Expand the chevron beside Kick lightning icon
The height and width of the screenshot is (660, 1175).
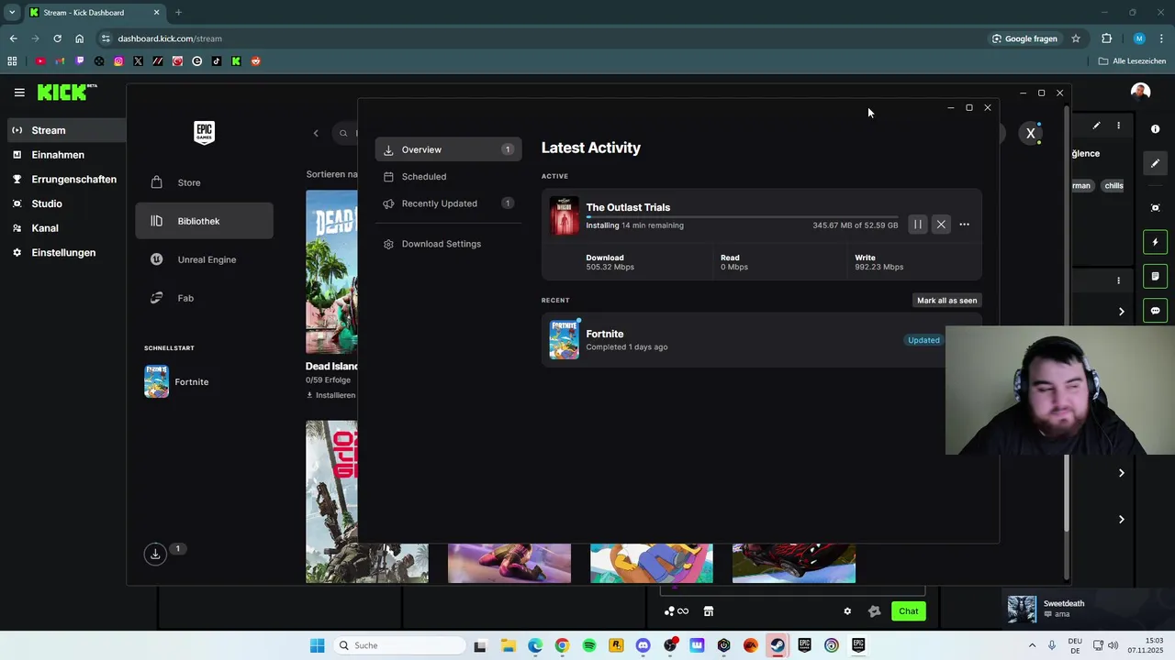(x=1121, y=312)
